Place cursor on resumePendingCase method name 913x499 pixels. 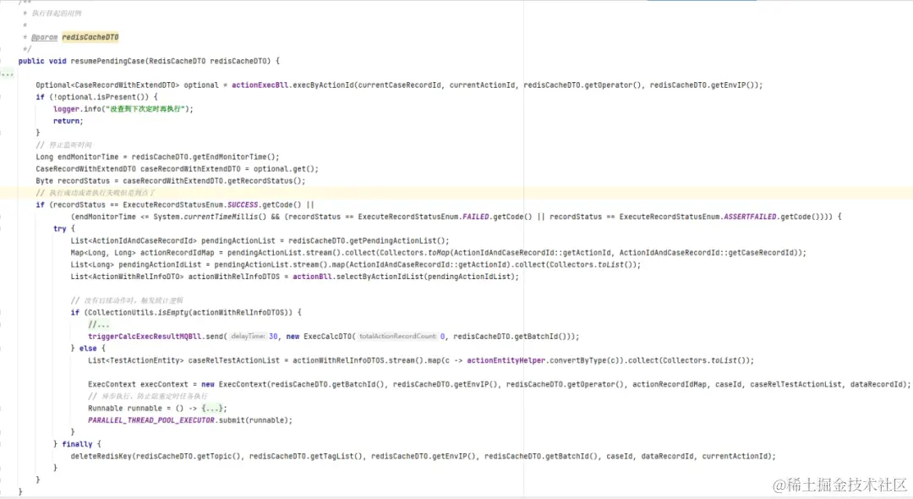pos(107,61)
